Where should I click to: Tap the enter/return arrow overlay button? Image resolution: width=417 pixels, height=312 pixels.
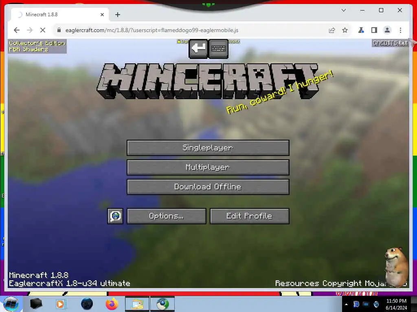pos(198,49)
